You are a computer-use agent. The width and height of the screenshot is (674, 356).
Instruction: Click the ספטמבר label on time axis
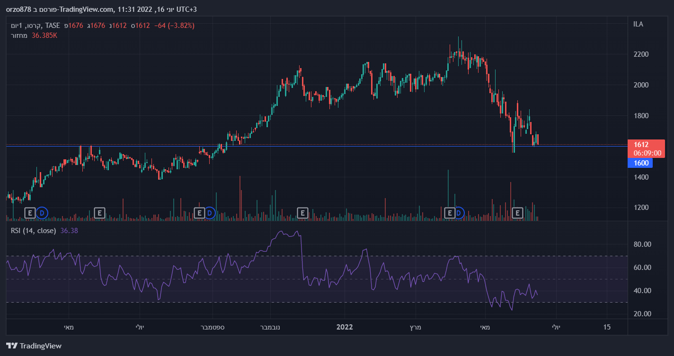213,327
